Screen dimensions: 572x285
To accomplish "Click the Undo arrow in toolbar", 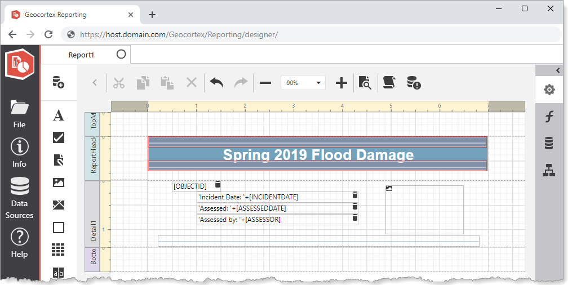I will pos(217,83).
